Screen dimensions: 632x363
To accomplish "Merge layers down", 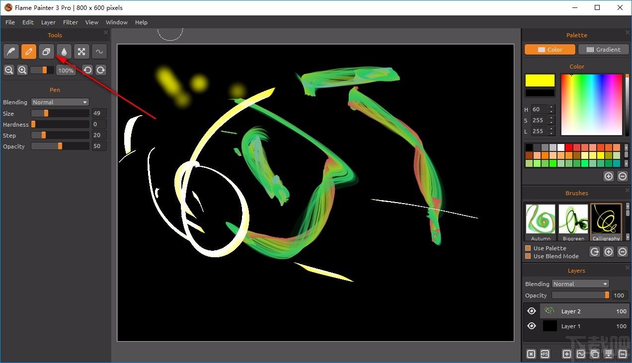I will coord(609,354).
